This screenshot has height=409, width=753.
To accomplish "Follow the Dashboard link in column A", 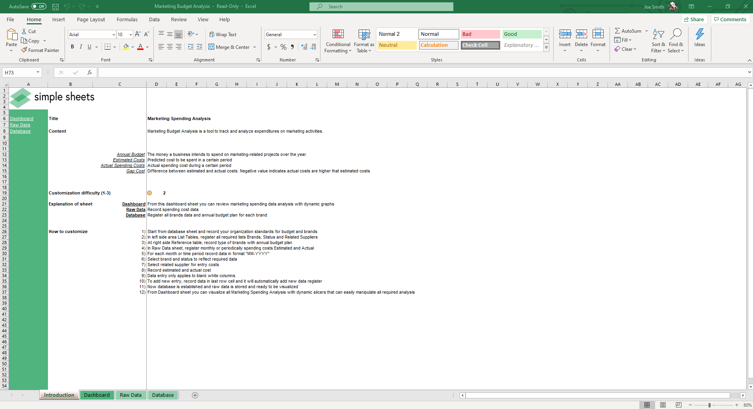I will click(x=22, y=118).
